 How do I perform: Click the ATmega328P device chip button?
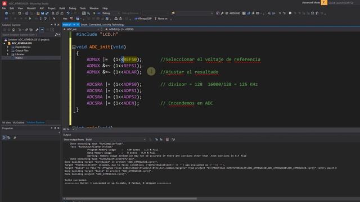[x=143, y=19]
